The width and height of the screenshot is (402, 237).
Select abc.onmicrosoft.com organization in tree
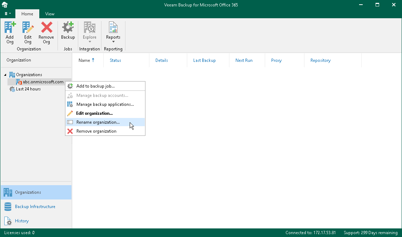(43, 82)
